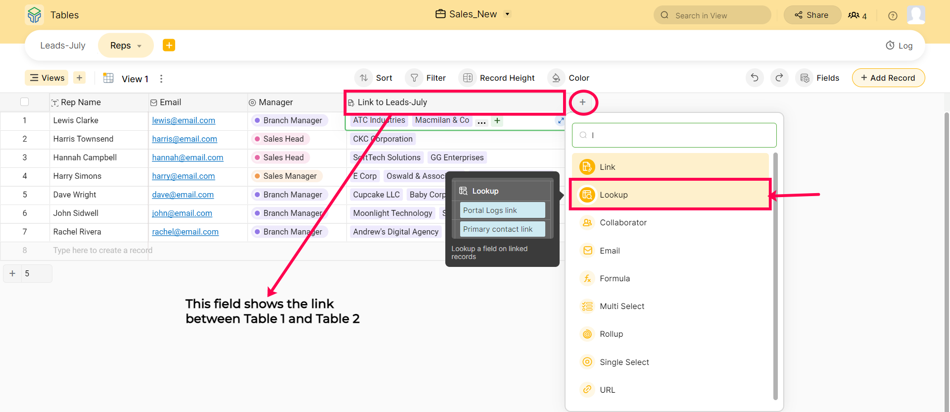Click the orange add table plus icon
This screenshot has height=412, width=950.
(x=169, y=46)
